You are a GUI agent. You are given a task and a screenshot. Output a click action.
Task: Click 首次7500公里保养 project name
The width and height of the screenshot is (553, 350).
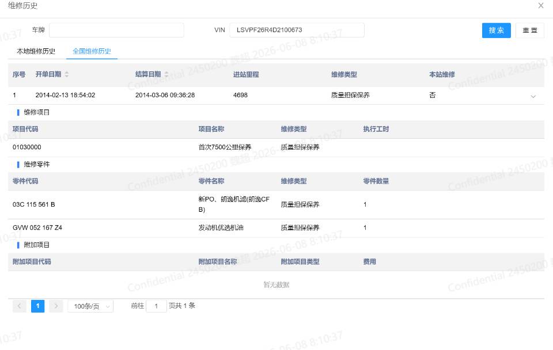tap(225, 147)
